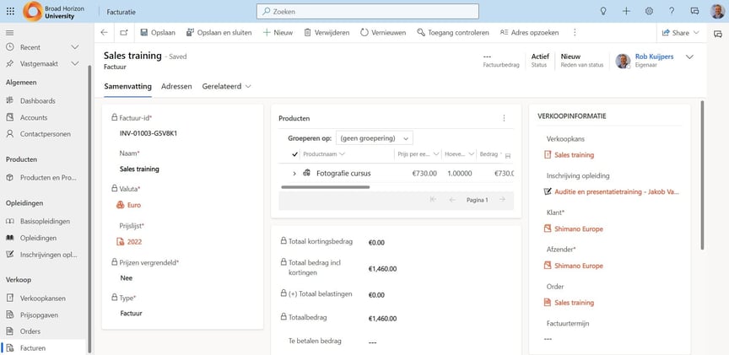
Task: Go to the first page arrow
Action: coord(434,200)
